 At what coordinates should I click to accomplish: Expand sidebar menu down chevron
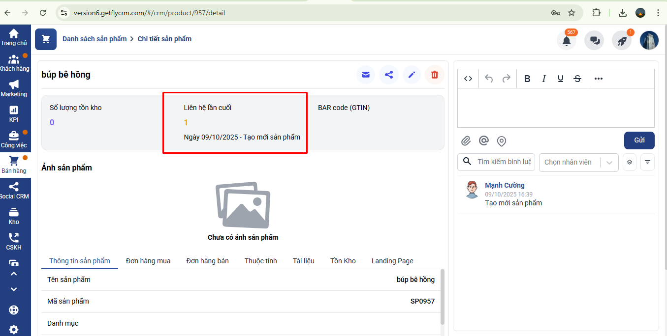(x=14, y=289)
